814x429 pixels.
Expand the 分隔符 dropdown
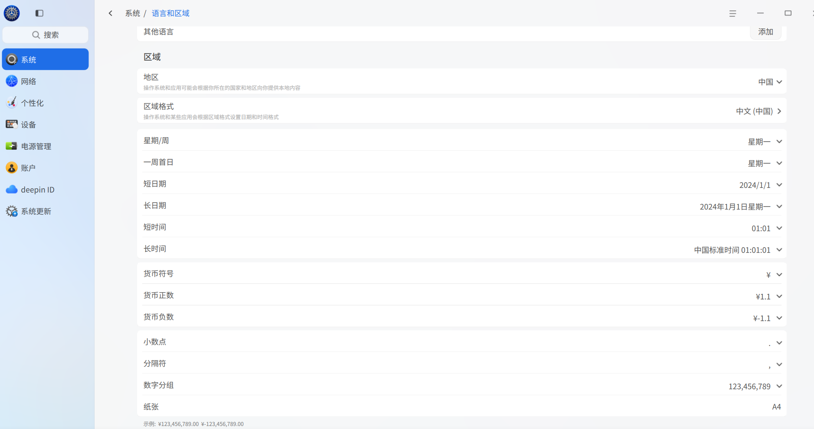tap(775, 364)
